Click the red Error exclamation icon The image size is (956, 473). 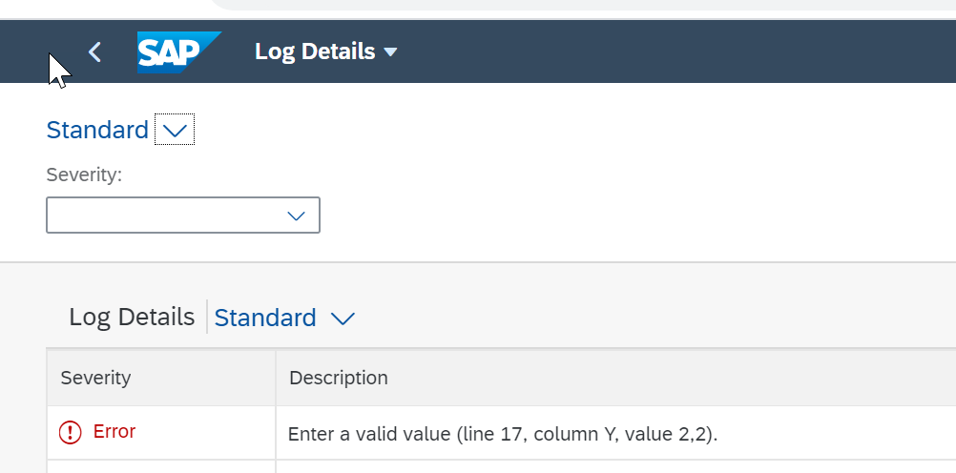[x=70, y=433]
